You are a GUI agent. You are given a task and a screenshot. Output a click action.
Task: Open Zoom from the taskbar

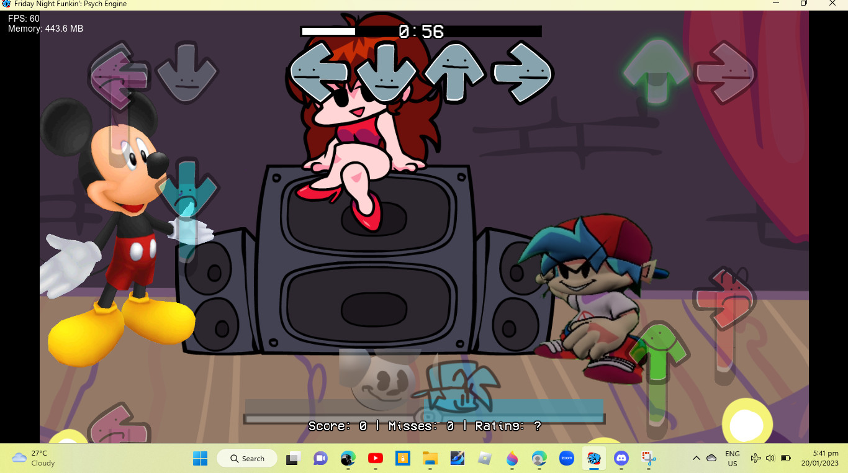click(x=566, y=459)
